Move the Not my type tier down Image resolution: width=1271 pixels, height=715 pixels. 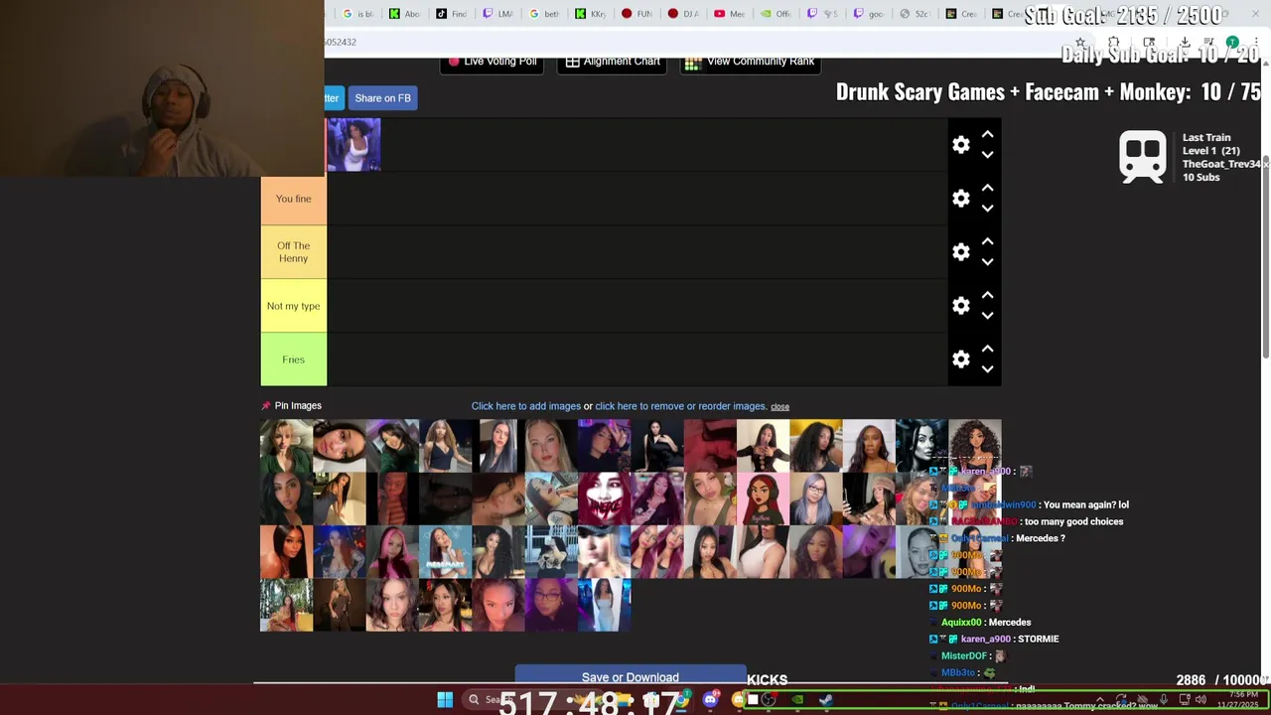987,316
